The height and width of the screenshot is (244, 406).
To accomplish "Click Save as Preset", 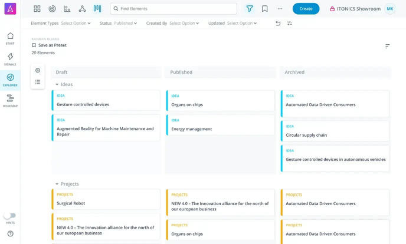I will [x=52, y=45].
